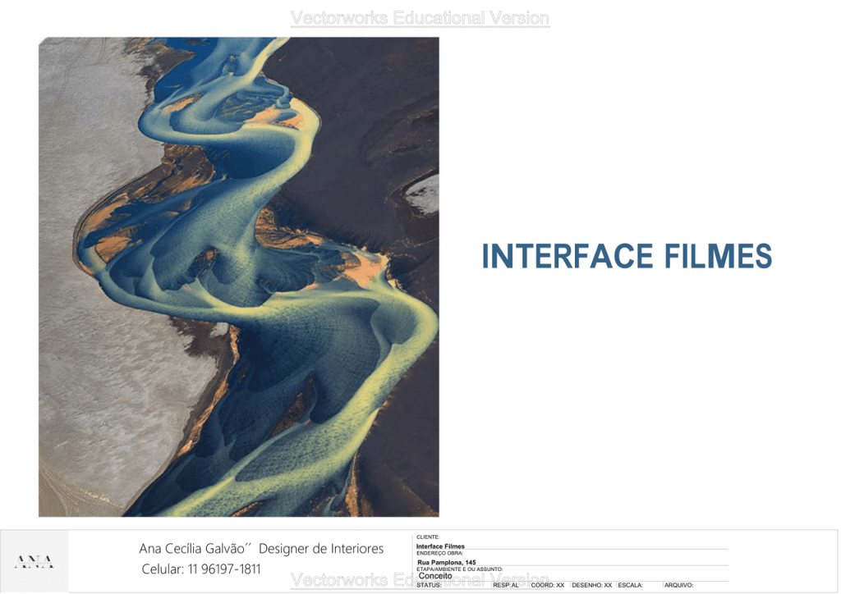
Task: Click the 'RESP: AL' field
Action: 506,585
